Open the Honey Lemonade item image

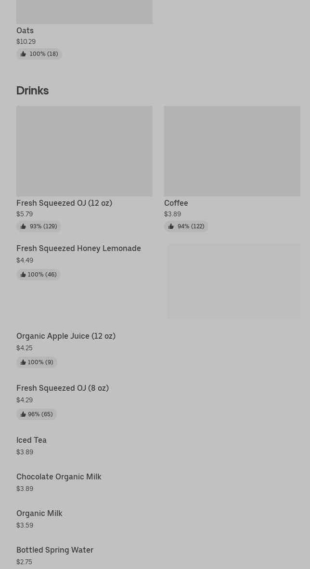pyautogui.click(x=233, y=281)
